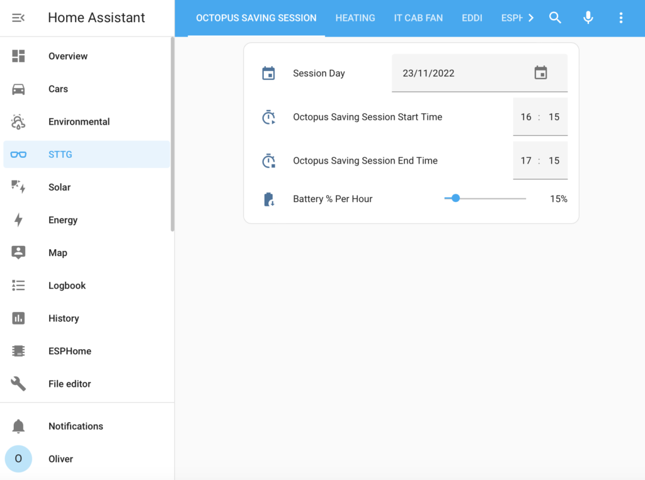The width and height of the screenshot is (645, 480).
Task: Show more tabs with the chevron arrow
Action: pos(531,18)
